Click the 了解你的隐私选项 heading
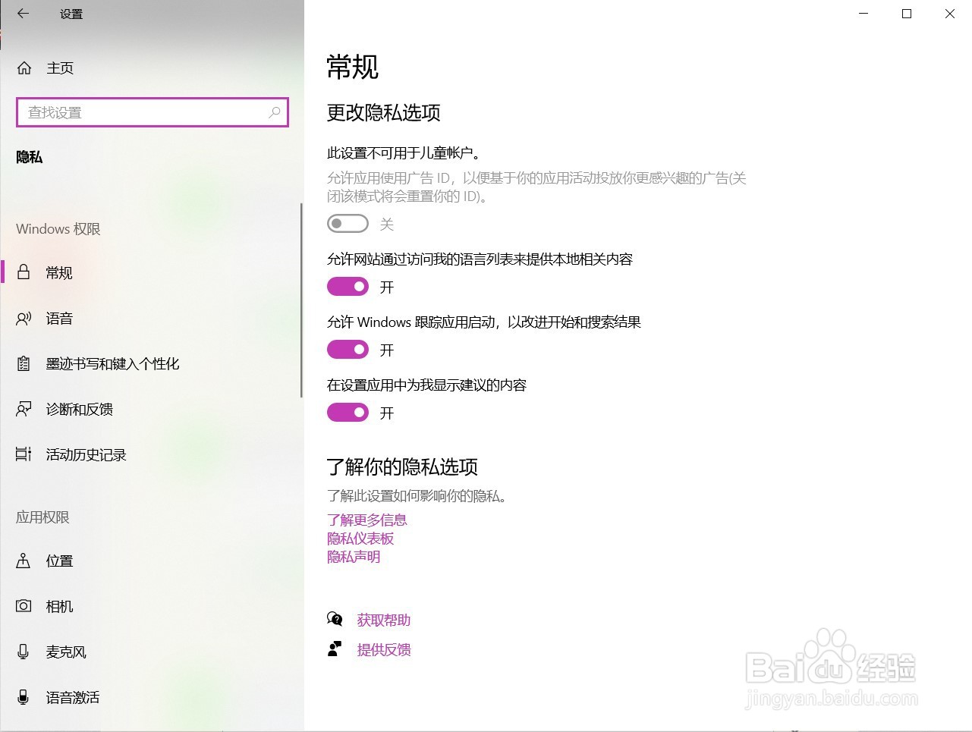The image size is (972, 732). (x=403, y=467)
